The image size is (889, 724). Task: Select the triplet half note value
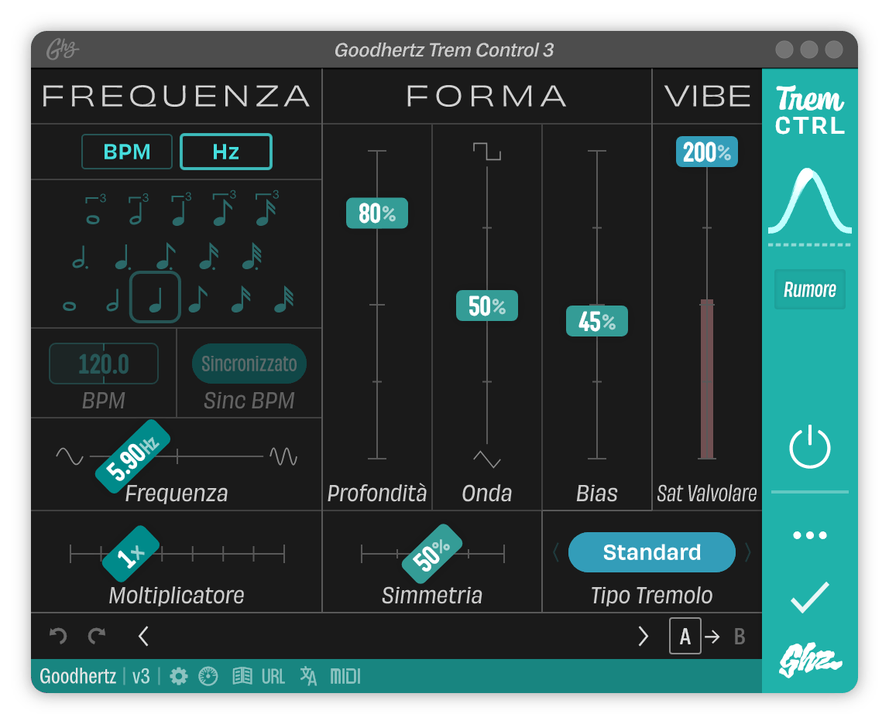(x=138, y=210)
